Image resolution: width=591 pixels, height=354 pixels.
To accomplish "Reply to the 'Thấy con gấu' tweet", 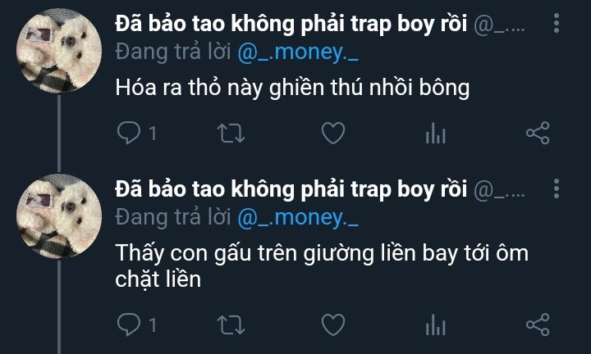I will [x=129, y=324].
